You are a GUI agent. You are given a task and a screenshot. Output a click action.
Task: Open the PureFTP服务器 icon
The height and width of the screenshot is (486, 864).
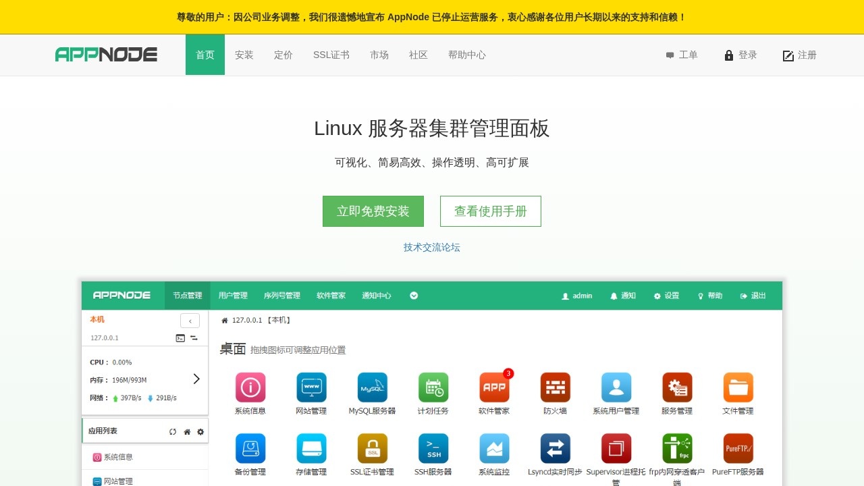tap(738, 448)
